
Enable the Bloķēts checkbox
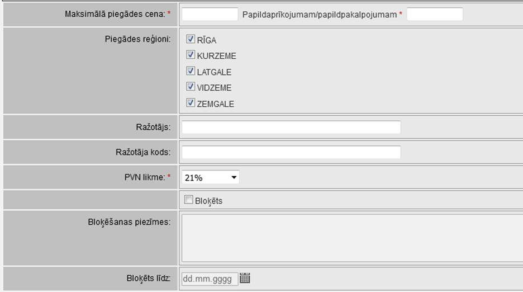(x=189, y=200)
